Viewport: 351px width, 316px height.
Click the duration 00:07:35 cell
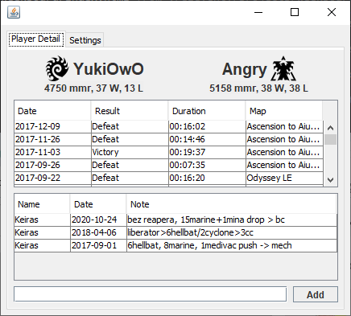207,165
